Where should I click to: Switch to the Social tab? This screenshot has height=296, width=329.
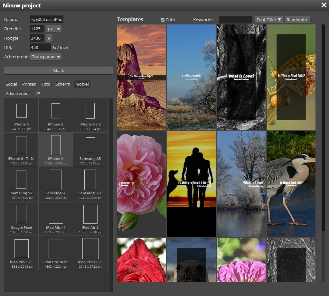(11, 84)
